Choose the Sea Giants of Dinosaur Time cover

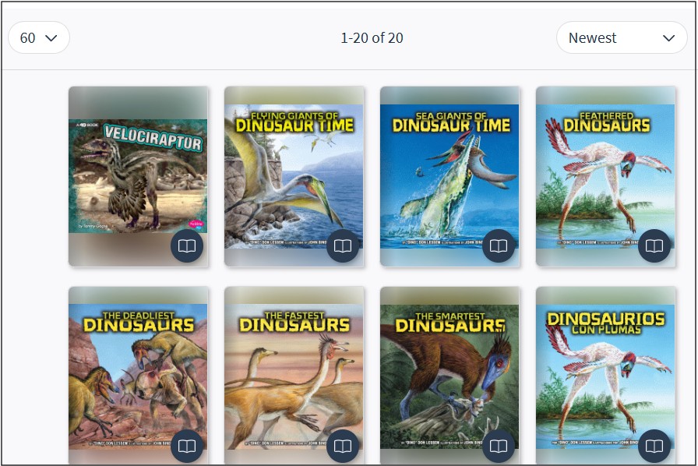coord(450,176)
